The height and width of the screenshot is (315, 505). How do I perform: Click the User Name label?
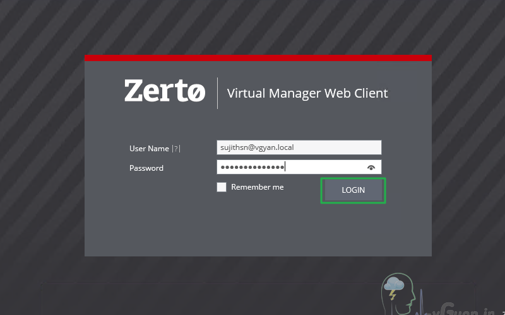149,149
